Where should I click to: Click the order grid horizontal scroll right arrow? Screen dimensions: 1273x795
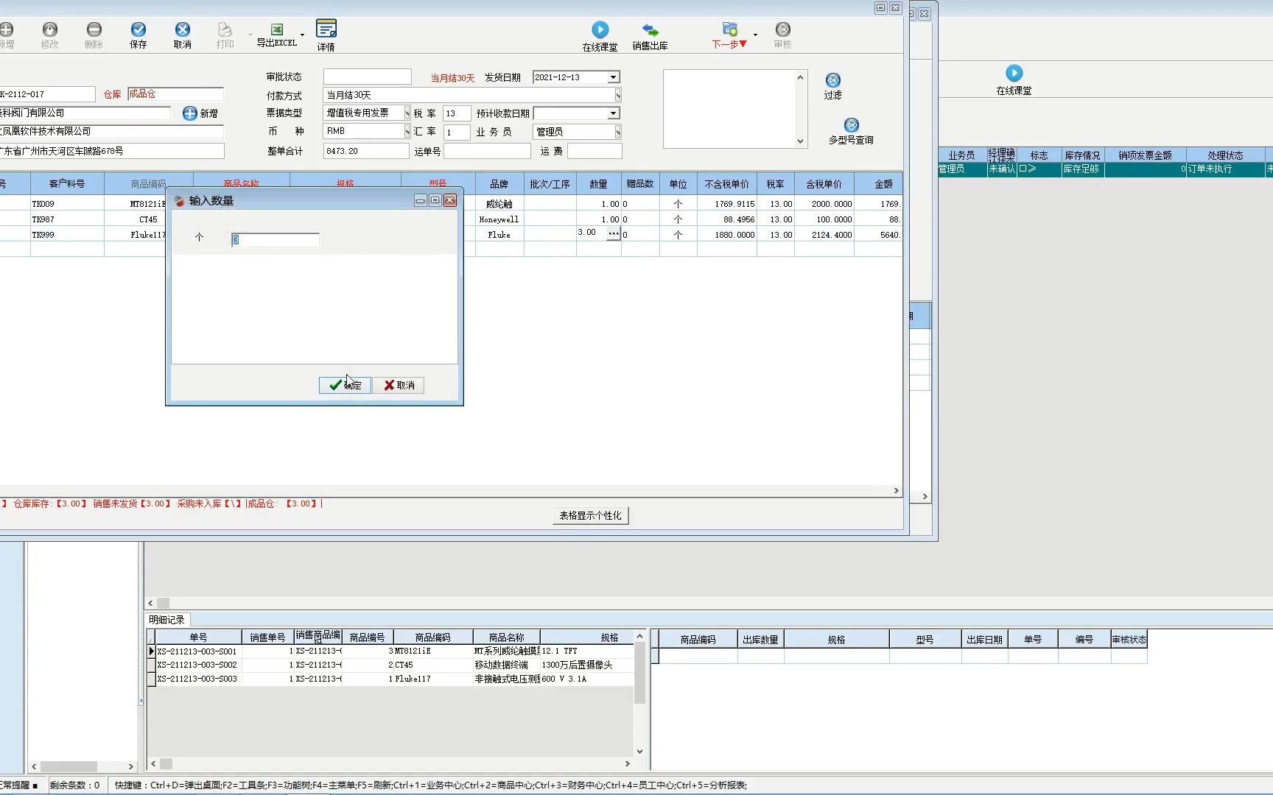896,490
